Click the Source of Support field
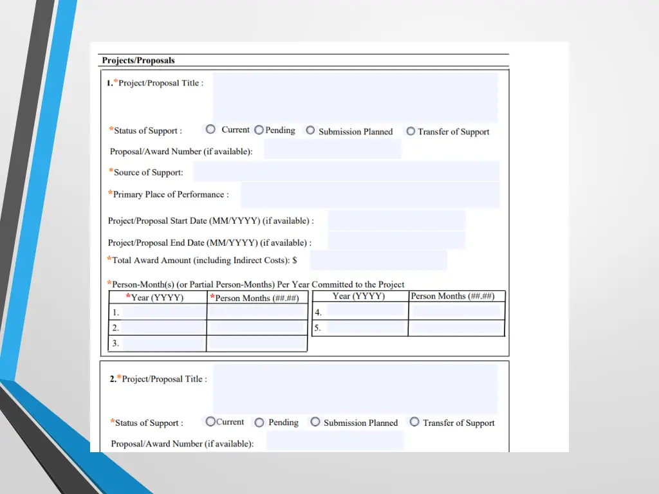 (x=346, y=171)
